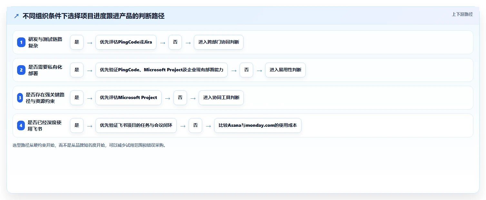Viewport: 486px width, 200px height.
Task: Click 是 in the 深度使用飞书 row
Action: (x=77, y=125)
